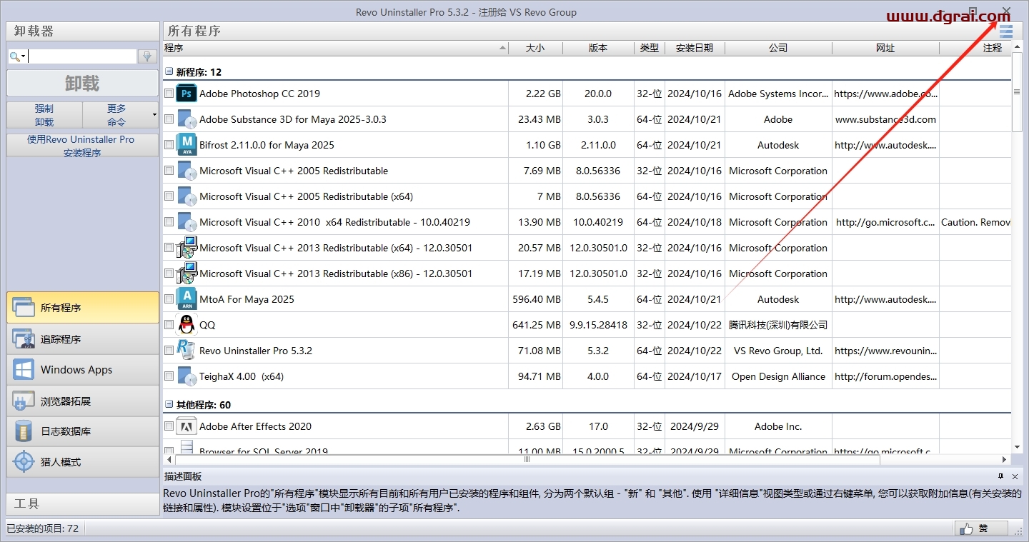Tick the Bifrost 2.11.0.0 for Maya checkbox
1029x542 pixels.
[x=169, y=144]
